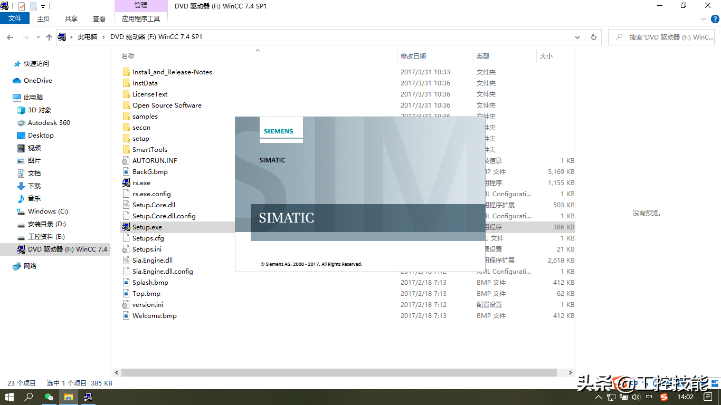
Task: Open WeChat from the taskbar
Action: click(x=49, y=397)
